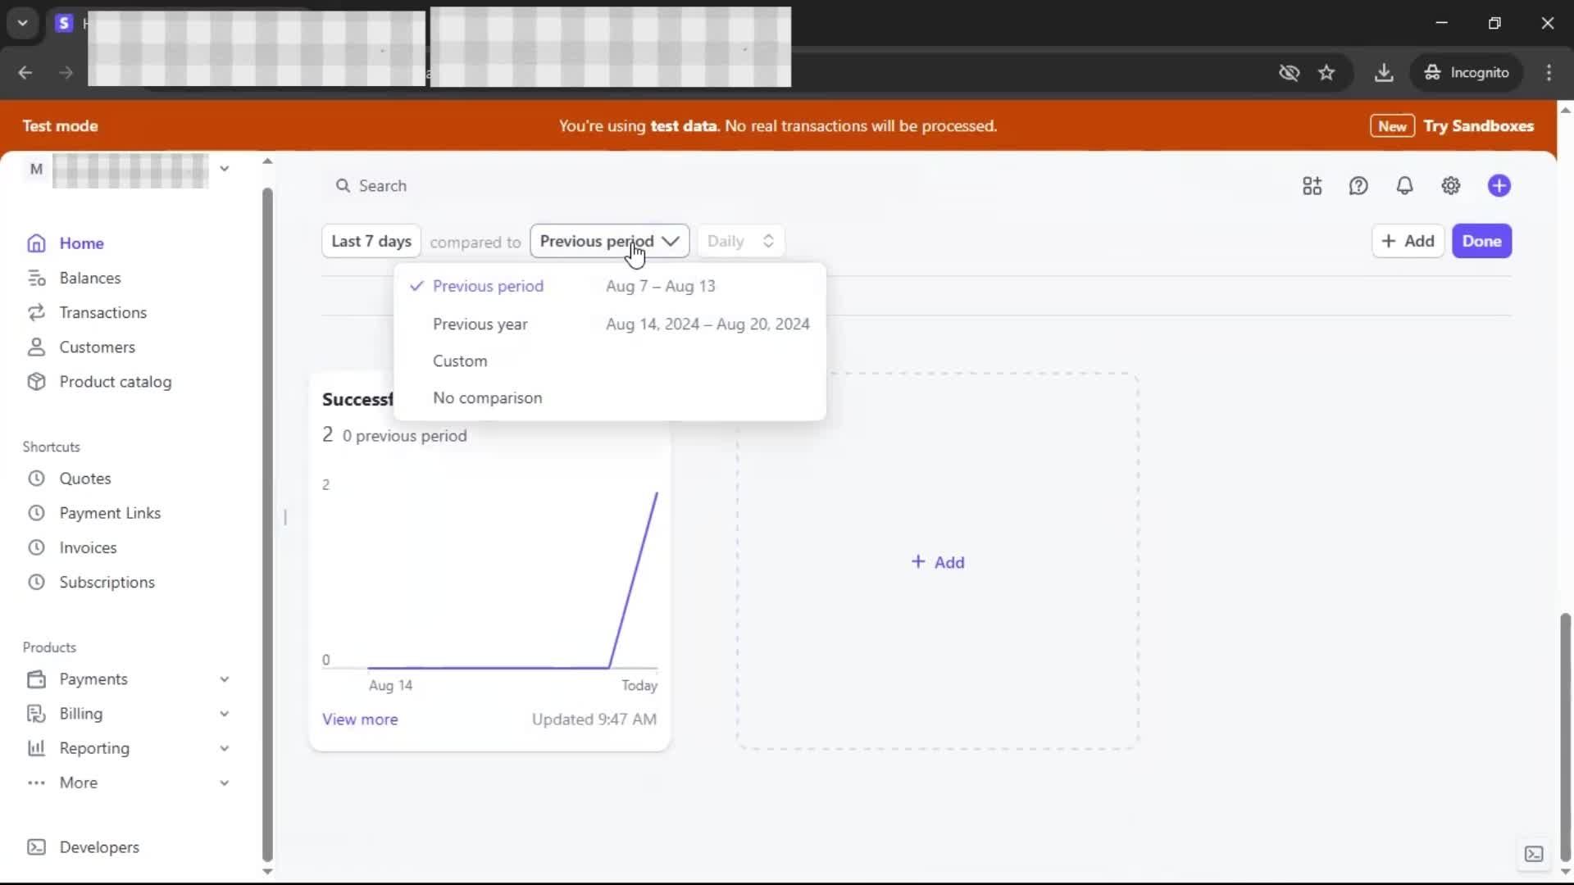
Task: Open the Developers terminal icon in sidebar
Action: pos(36,847)
